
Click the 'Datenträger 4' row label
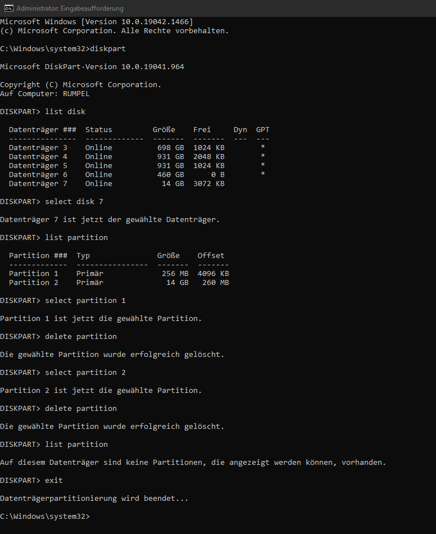[38, 157]
